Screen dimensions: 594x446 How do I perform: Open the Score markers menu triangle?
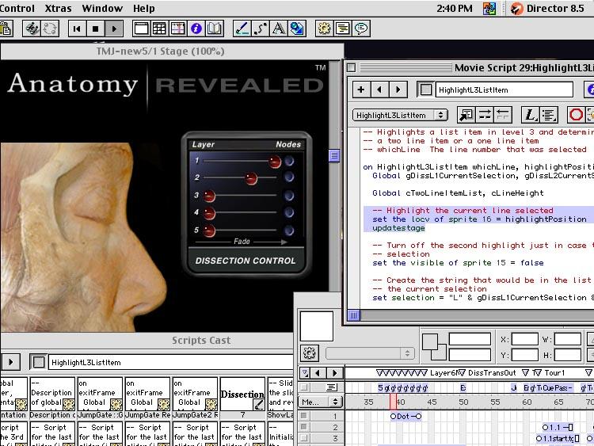tap(305, 373)
